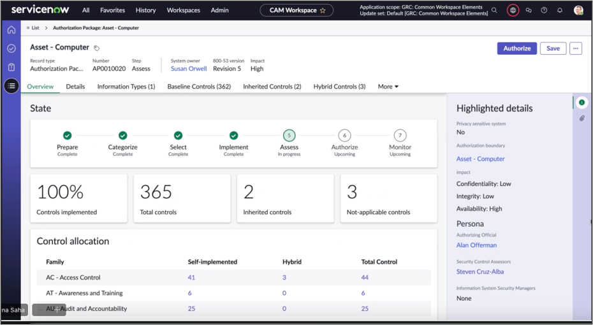
Task: Click the Assess step 5 progress marker
Action: 289,135
